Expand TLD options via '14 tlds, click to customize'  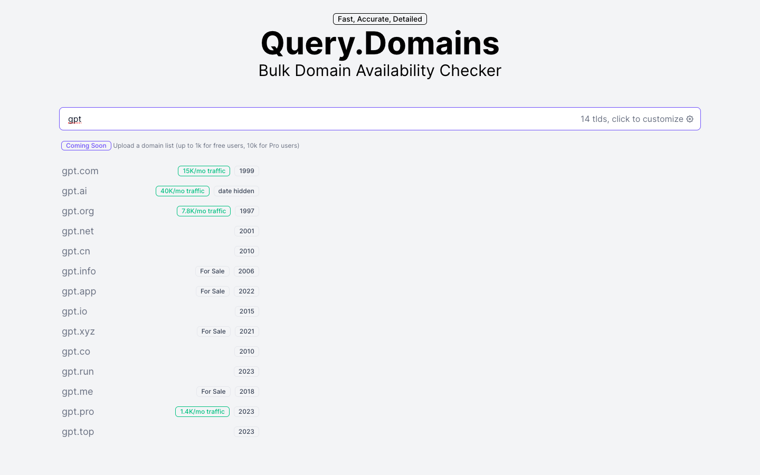click(631, 119)
